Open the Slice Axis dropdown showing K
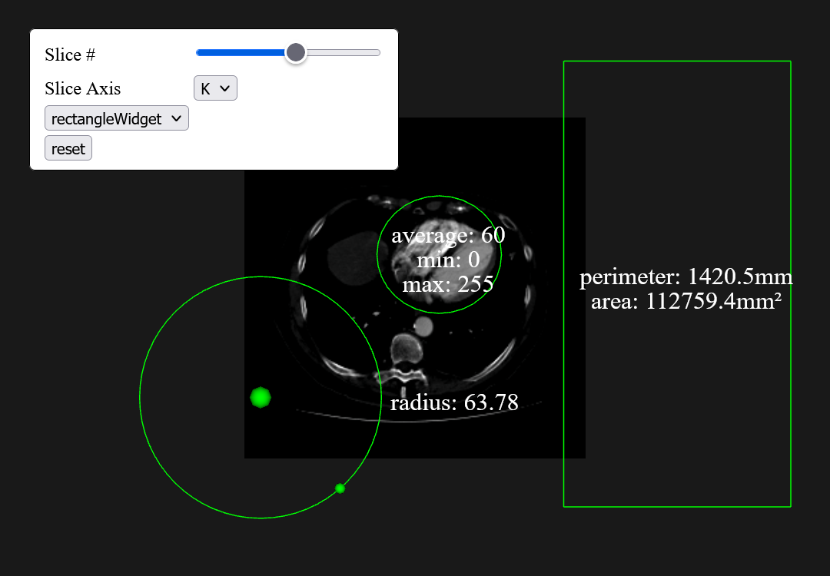The width and height of the screenshot is (830, 576). coord(215,88)
